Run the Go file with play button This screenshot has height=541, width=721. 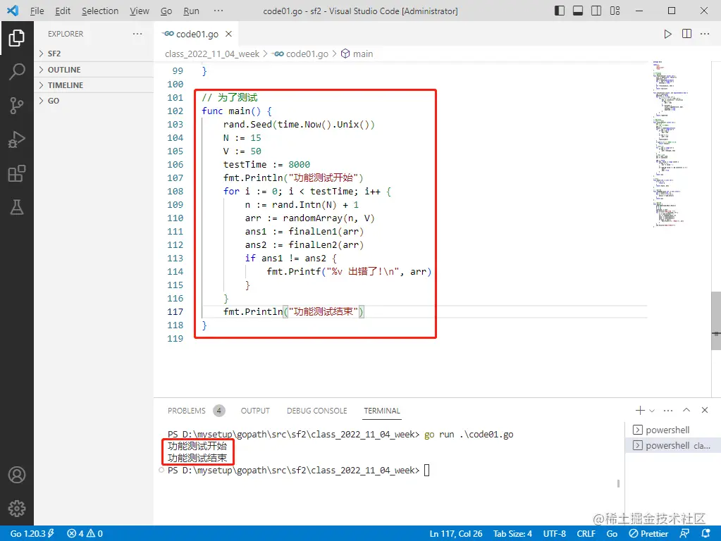[x=667, y=34]
